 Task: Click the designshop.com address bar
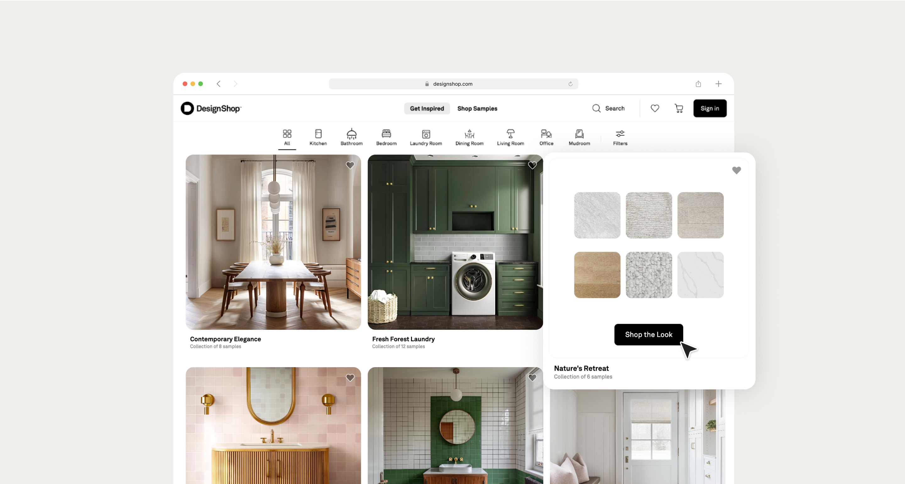(453, 84)
